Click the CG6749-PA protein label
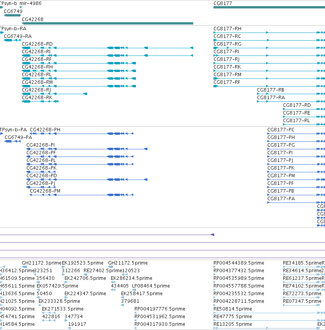325x330 pixels. click(18, 137)
